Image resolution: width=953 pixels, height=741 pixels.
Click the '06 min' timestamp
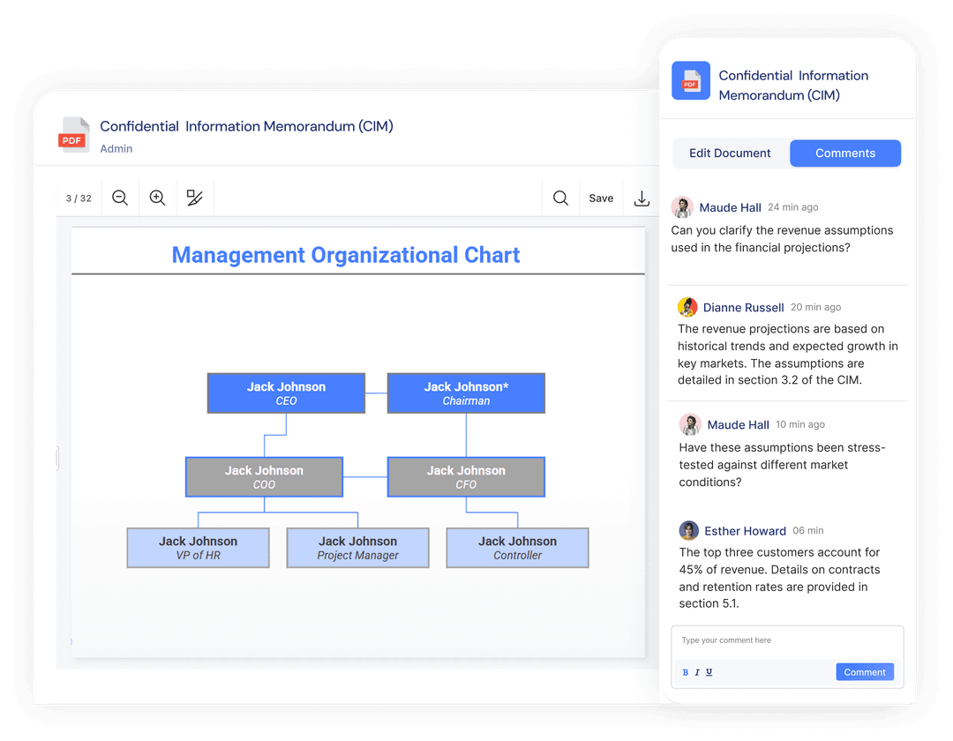[x=807, y=530]
